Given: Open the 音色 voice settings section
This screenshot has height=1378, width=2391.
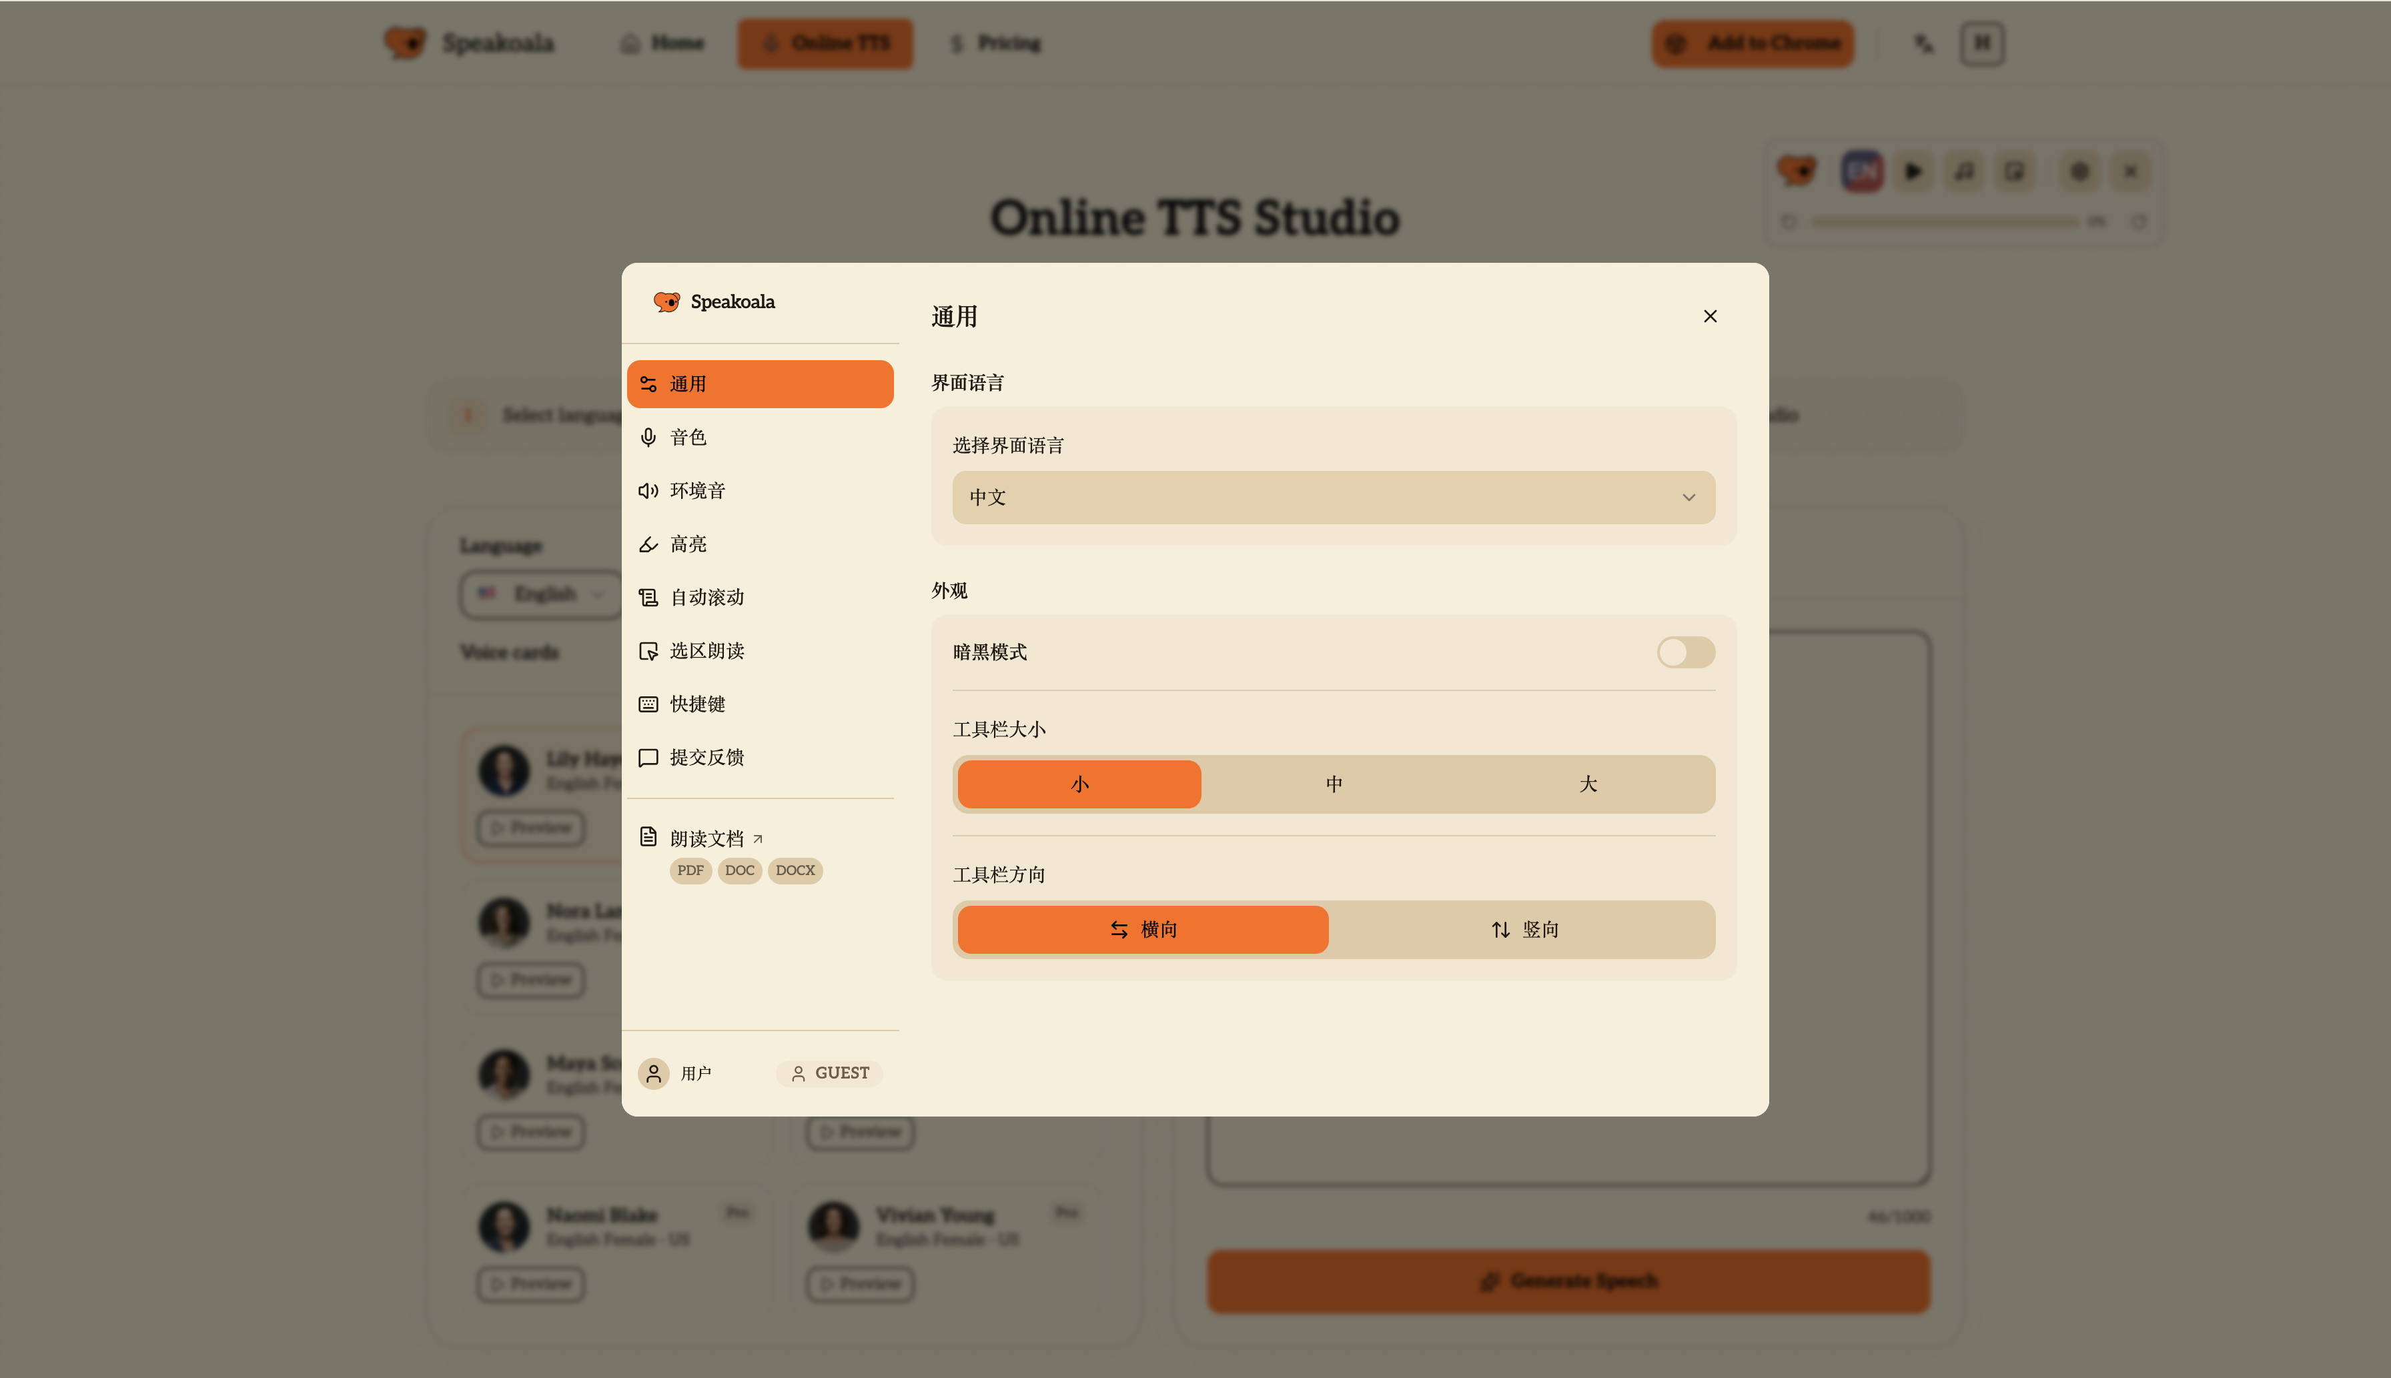Looking at the screenshot, I should tap(687, 438).
